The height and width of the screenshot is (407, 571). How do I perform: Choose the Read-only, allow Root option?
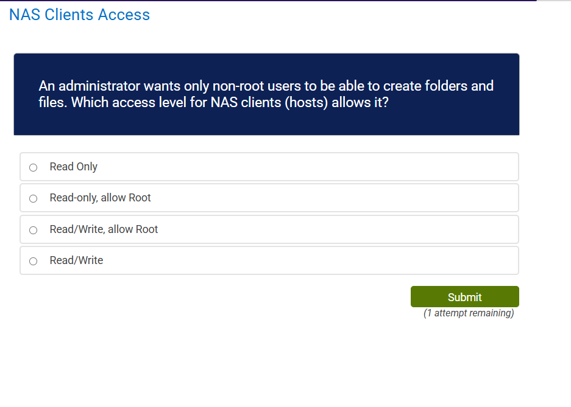(x=33, y=198)
